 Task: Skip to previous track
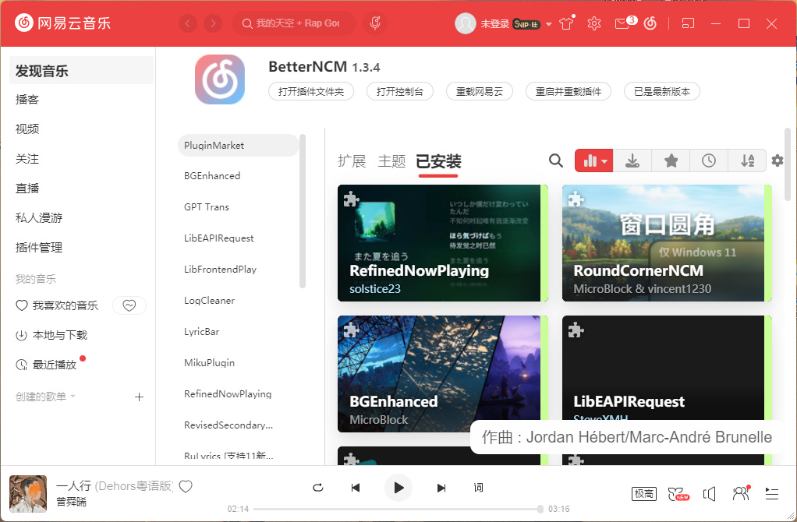[x=356, y=488]
